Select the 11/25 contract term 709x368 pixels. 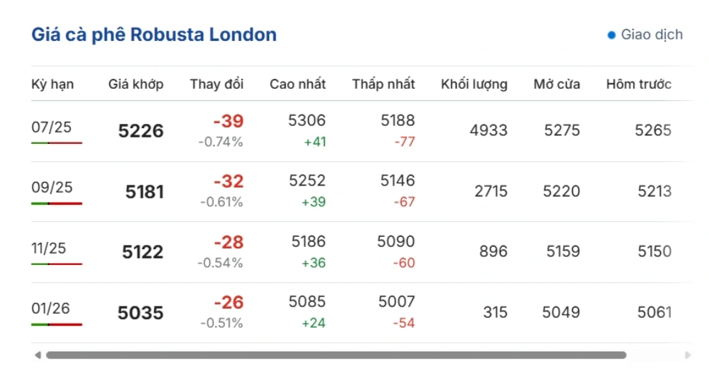tap(49, 248)
